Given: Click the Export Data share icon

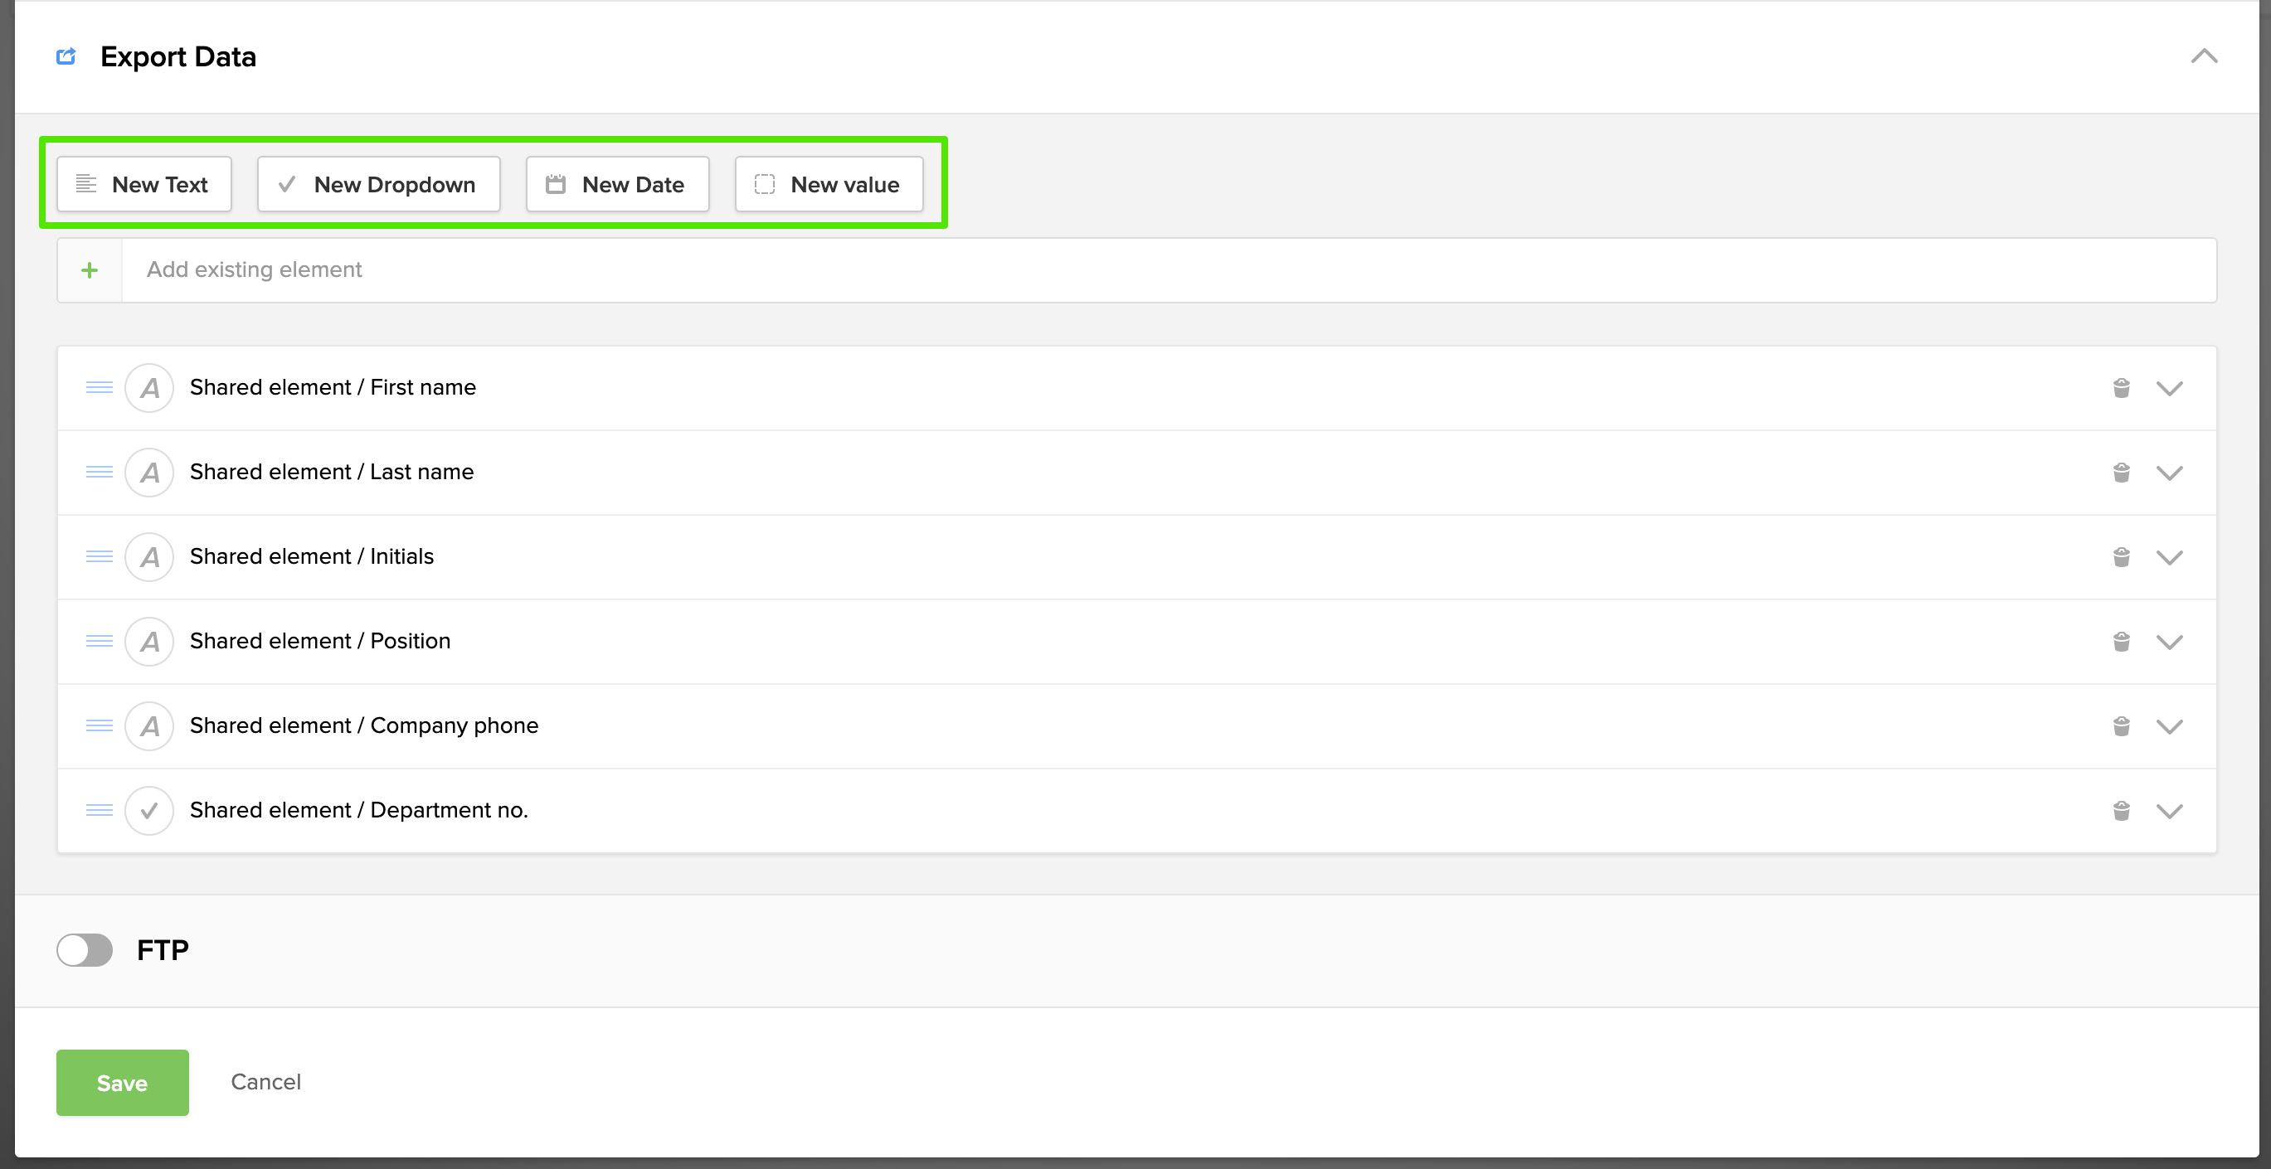Looking at the screenshot, I should [x=66, y=56].
